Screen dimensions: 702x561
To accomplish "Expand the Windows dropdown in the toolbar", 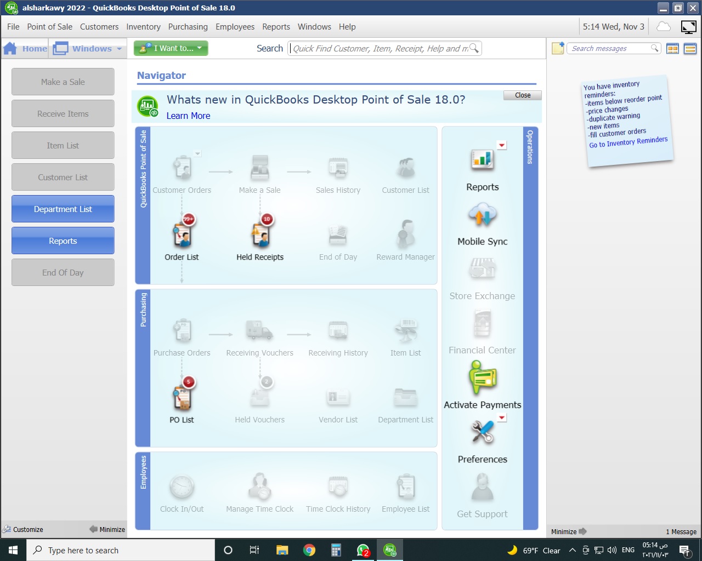I will point(88,48).
